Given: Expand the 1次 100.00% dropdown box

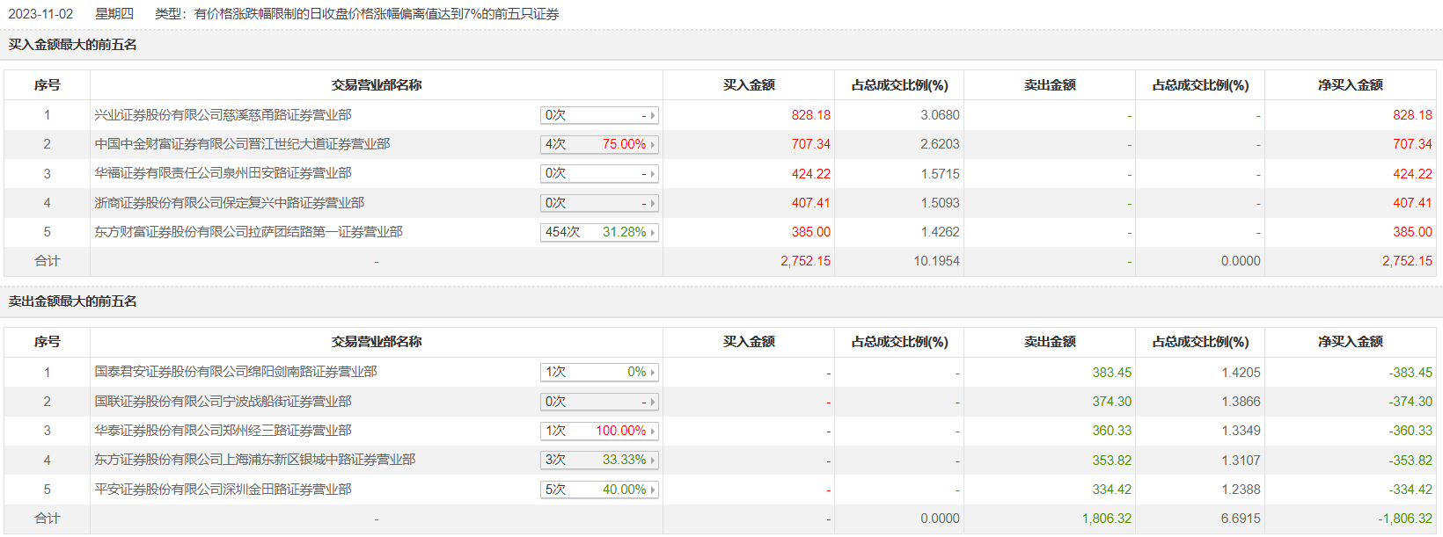Looking at the screenshot, I should click(599, 431).
